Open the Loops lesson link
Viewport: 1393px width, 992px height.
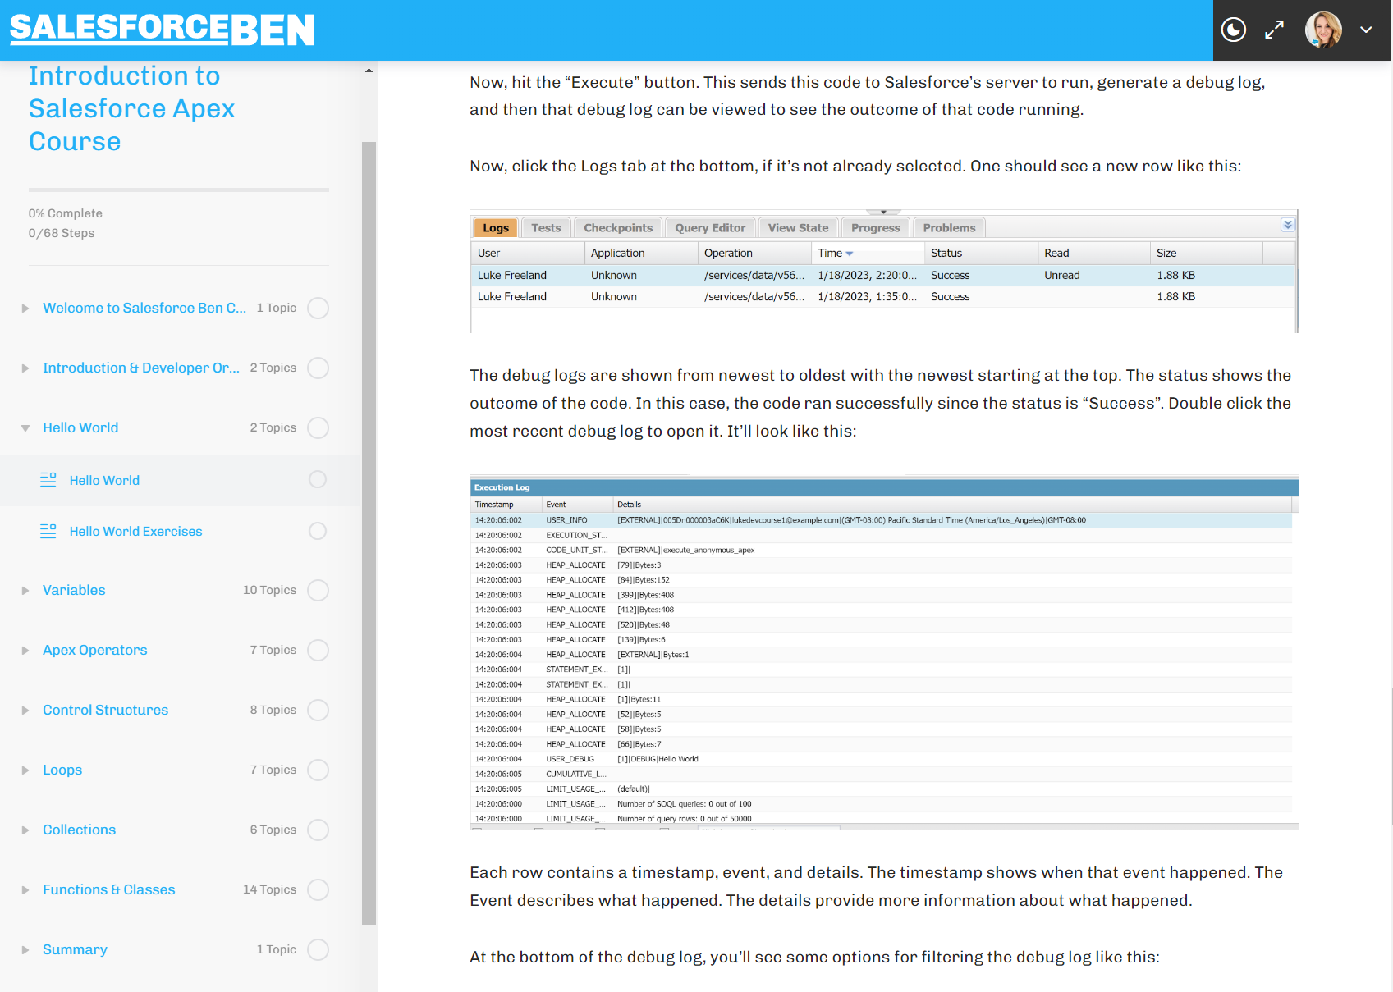point(62,770)
